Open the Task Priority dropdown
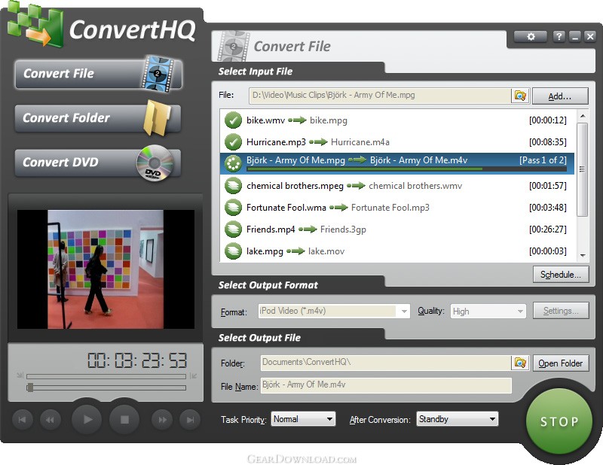The image size is (603, 465). [x=303, y=419]
